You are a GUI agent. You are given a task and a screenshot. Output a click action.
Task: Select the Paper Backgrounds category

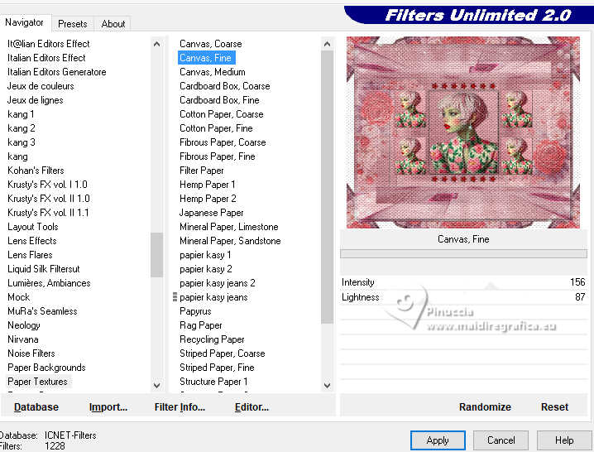[46, 368]
